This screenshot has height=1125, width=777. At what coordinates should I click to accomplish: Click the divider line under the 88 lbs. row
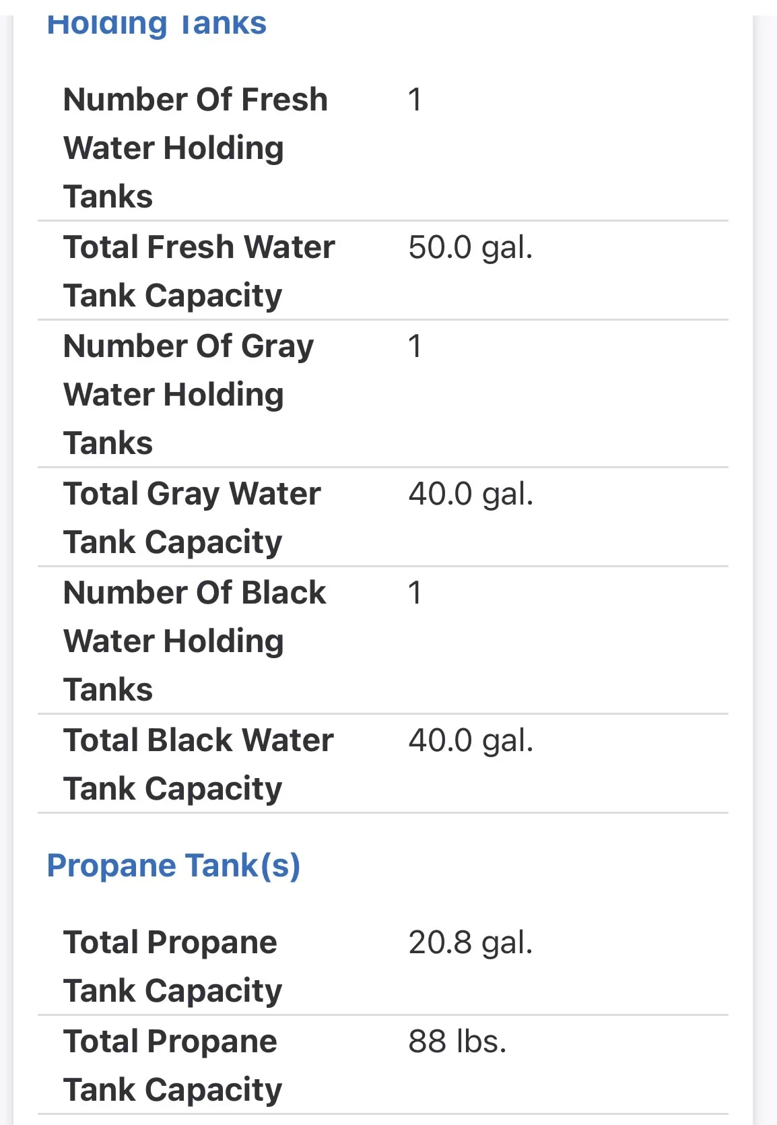[383, 1114]
